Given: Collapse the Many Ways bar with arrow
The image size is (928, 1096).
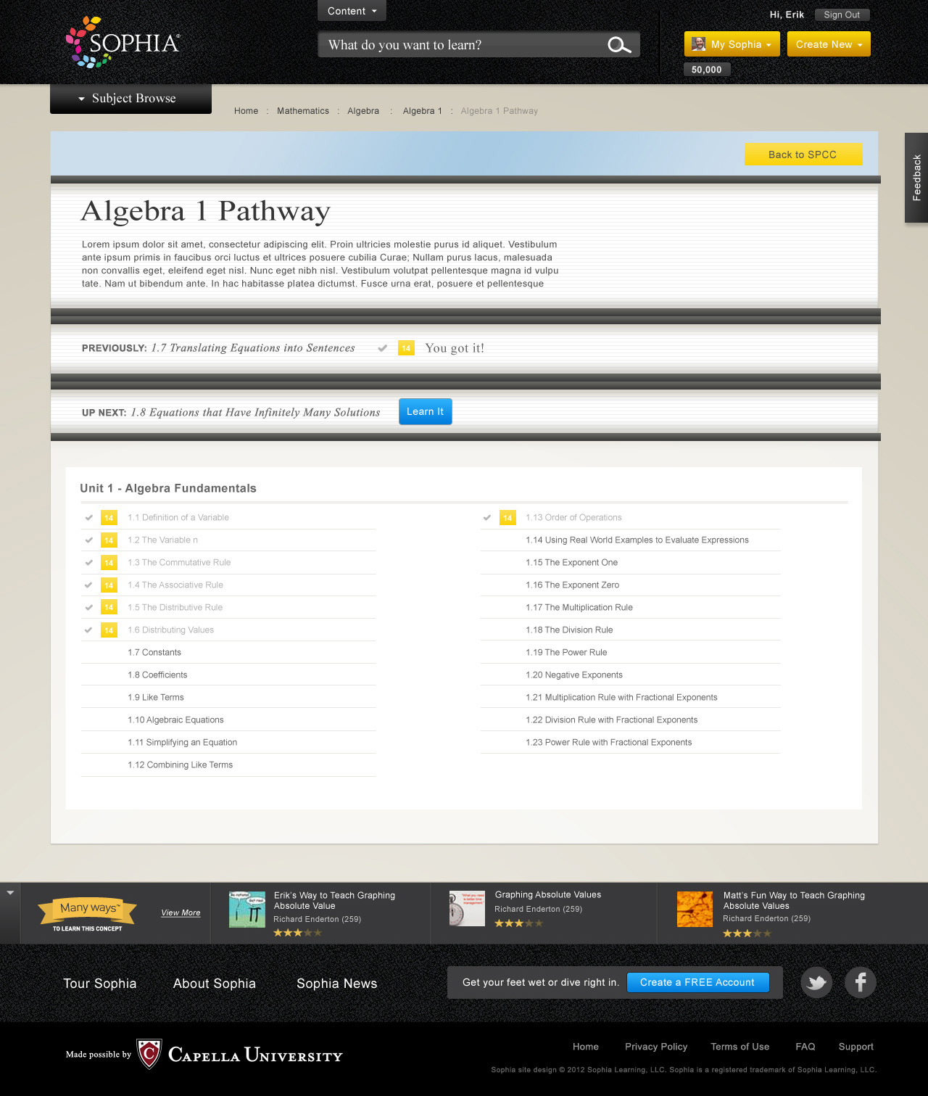Looking at the screenshot, I should tap(10, 893).
